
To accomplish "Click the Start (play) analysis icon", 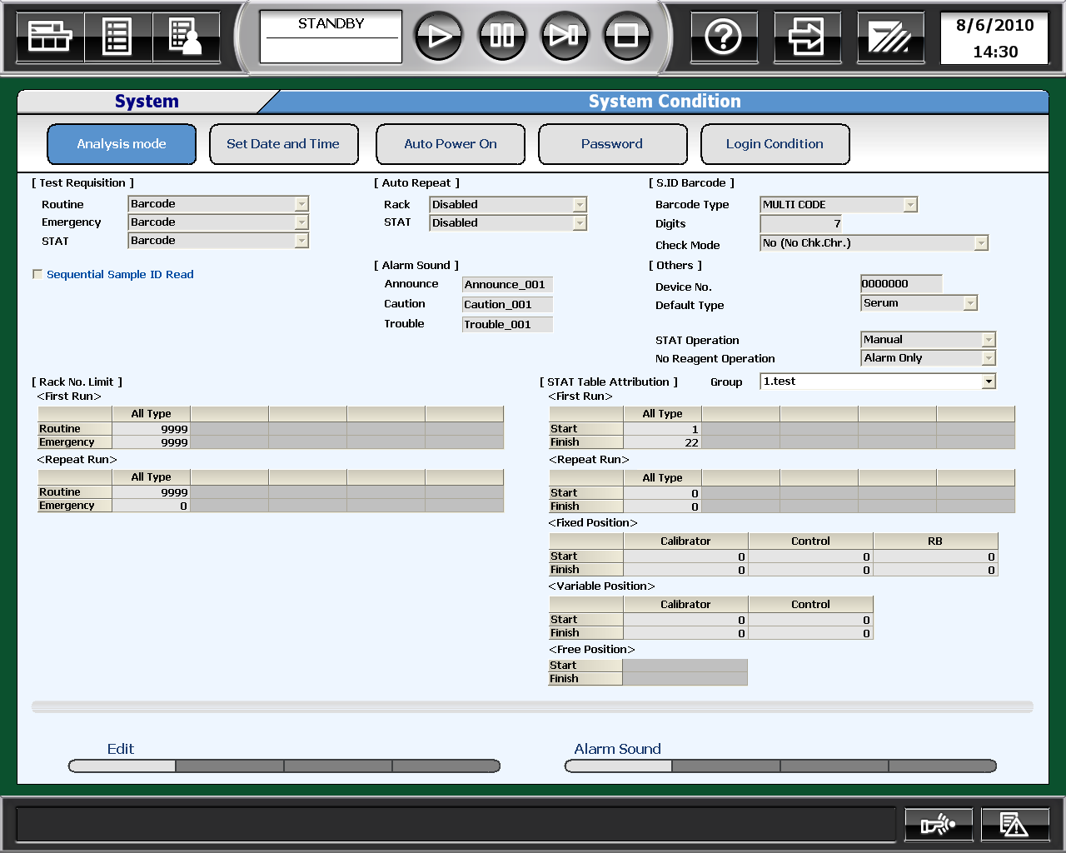I will pos(438,36).
